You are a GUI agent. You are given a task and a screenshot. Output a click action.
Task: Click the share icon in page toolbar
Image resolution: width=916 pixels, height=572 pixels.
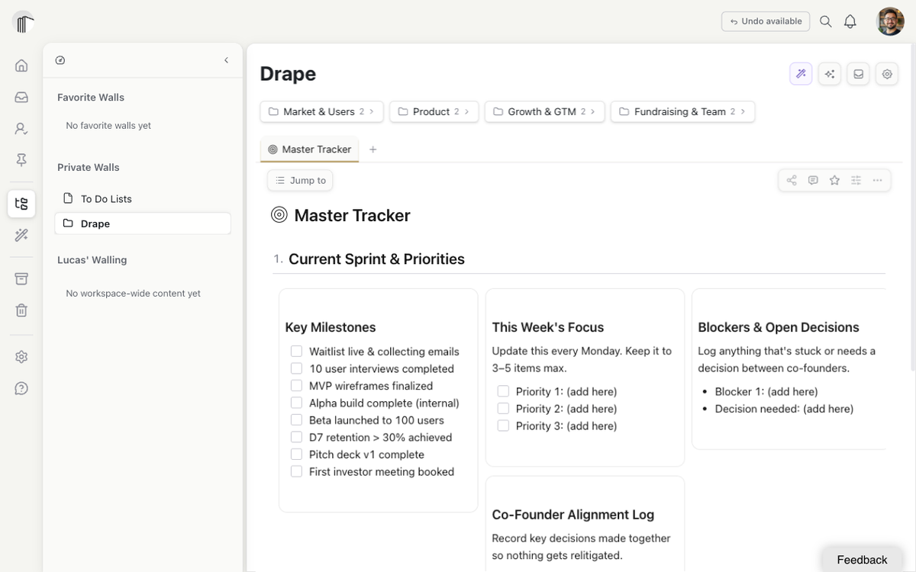pyautogui.click(x=792, y=180)
